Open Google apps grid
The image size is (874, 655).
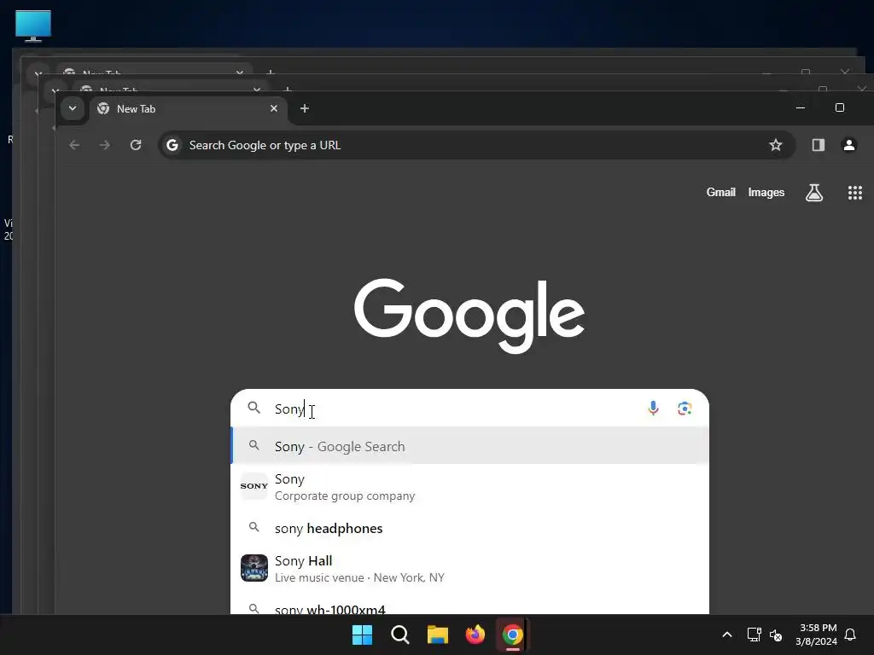[x=855, y=193]
